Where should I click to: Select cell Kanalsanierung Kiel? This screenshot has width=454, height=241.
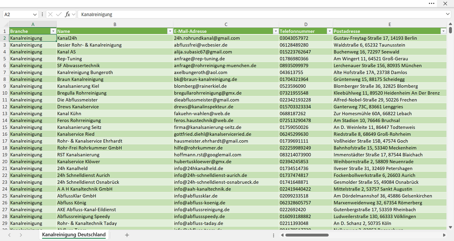click(115, 86)
